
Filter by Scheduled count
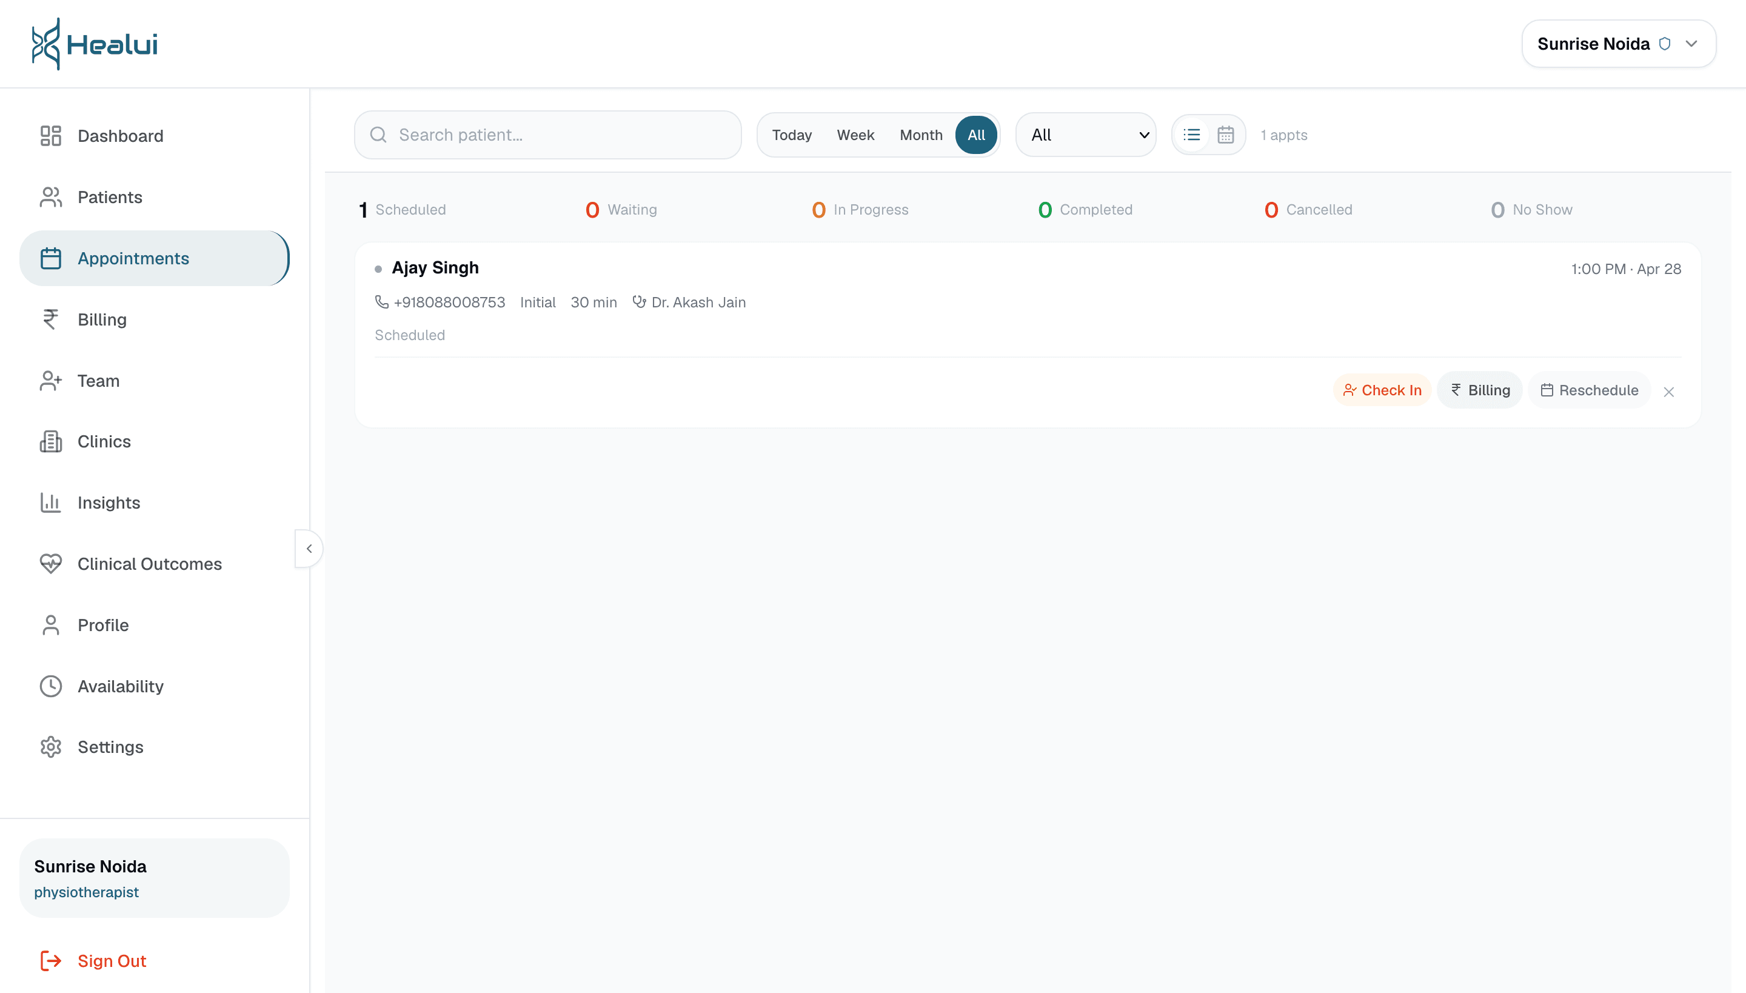pyautogui.click(x=403, y=210)
